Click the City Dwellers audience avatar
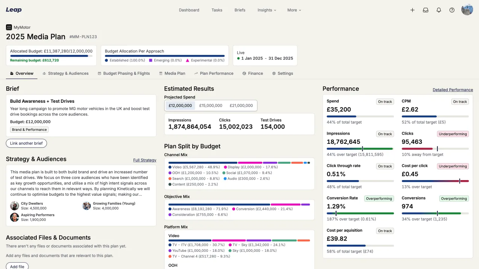This screenshot has width=479, height=269. coord(15,206)
